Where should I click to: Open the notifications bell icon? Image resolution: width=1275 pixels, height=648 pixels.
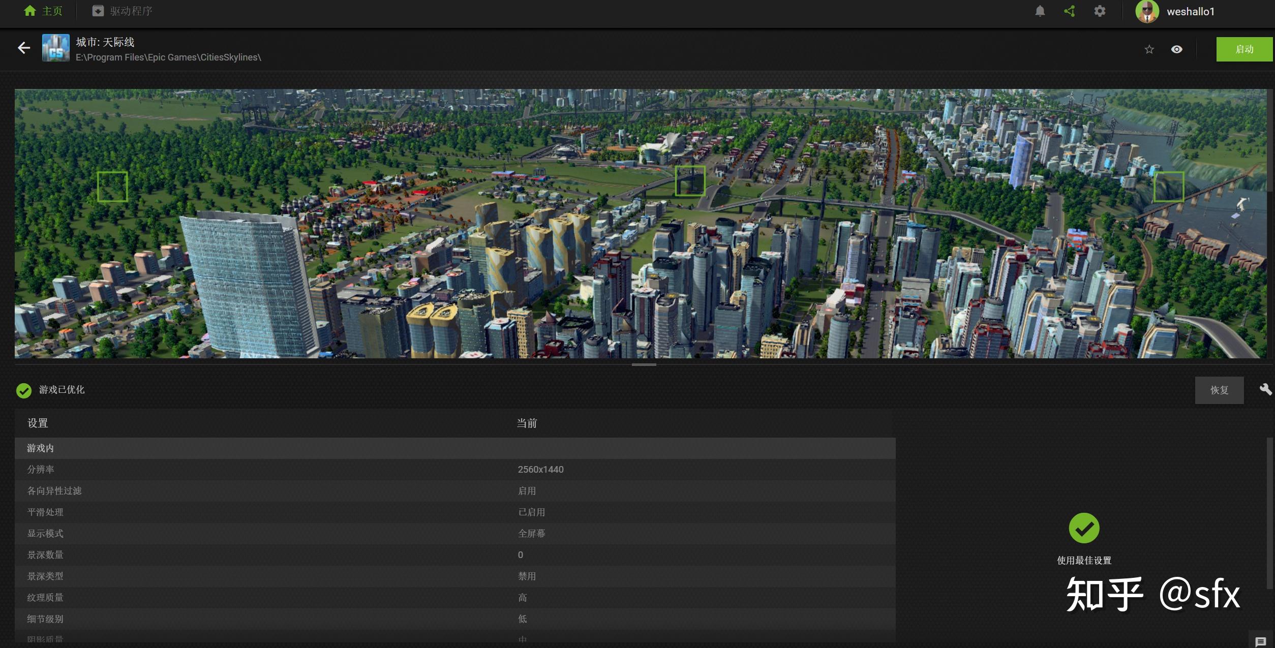[x=1040, y=11]
